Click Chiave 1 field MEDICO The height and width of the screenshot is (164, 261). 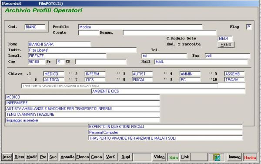click(54, 74)
